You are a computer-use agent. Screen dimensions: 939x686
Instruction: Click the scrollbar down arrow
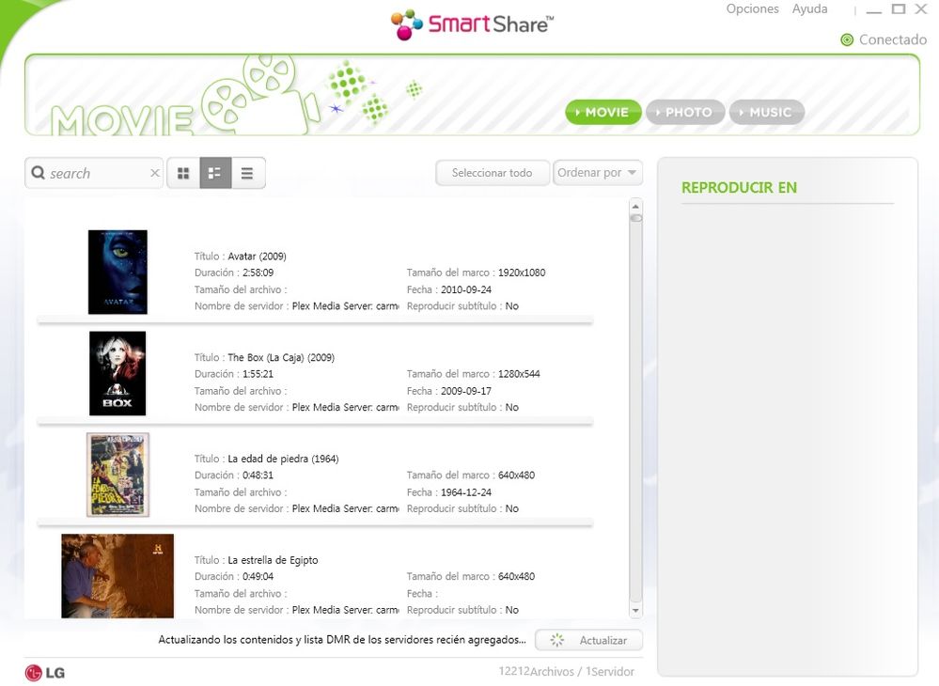click(635, 611)
